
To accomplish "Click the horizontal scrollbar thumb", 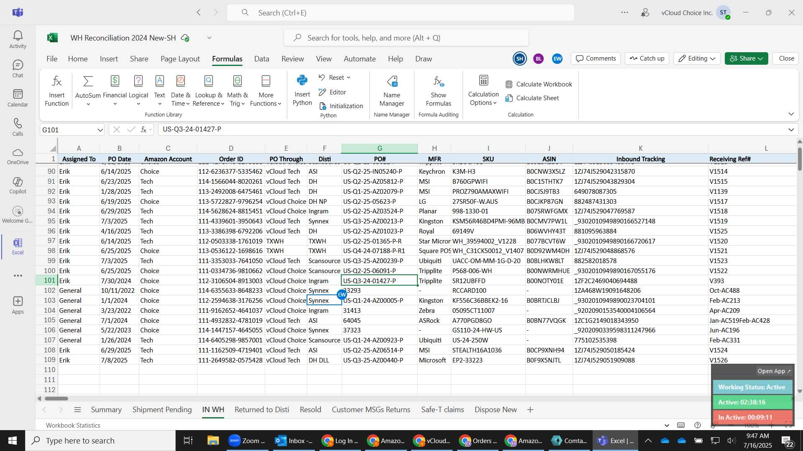I will tap(56, 399).
